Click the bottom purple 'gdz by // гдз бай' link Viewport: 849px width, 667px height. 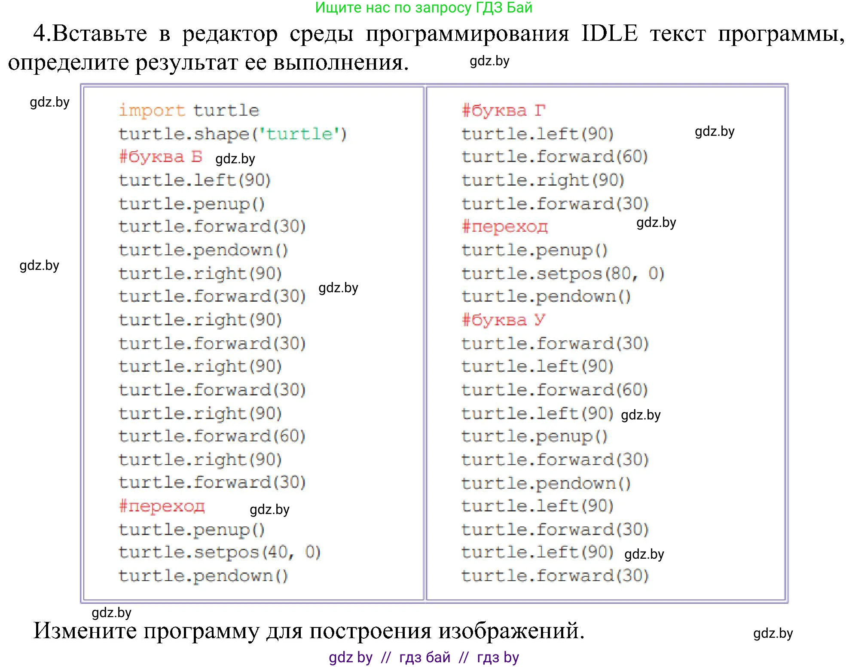click(x=424, y=657)
